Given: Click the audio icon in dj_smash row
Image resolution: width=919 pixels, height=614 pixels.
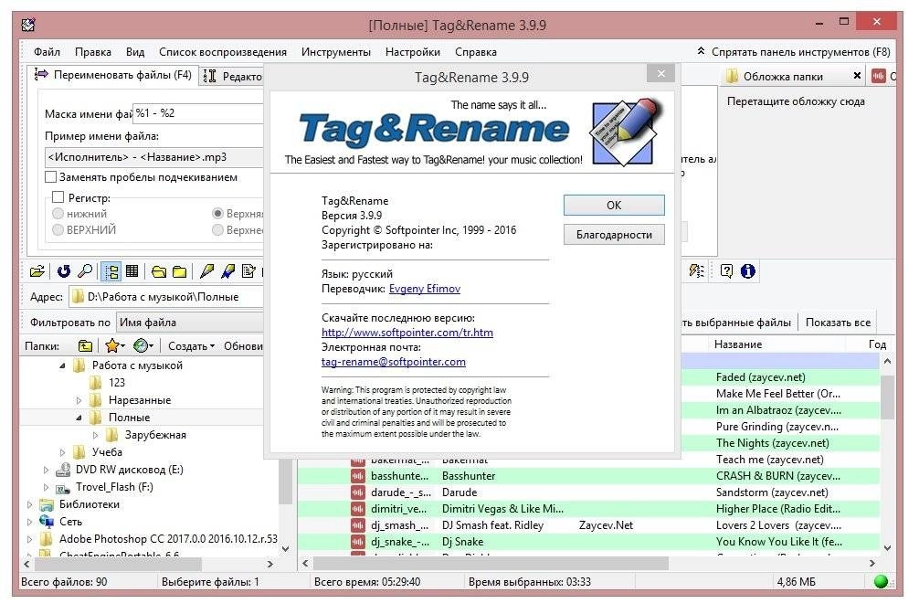Looking at the screenshot, I should (x=357, y=525).
